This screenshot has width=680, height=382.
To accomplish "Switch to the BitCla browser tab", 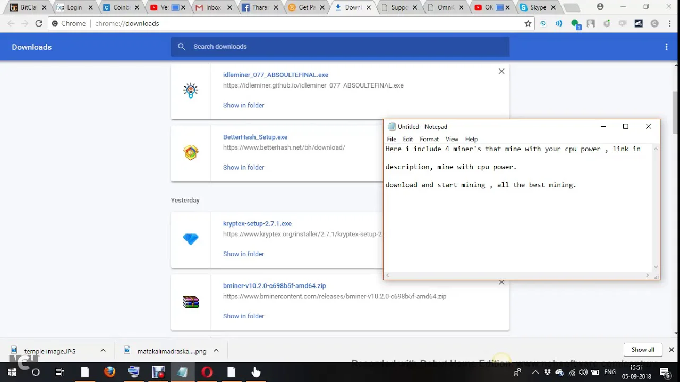I will (27, 7).
